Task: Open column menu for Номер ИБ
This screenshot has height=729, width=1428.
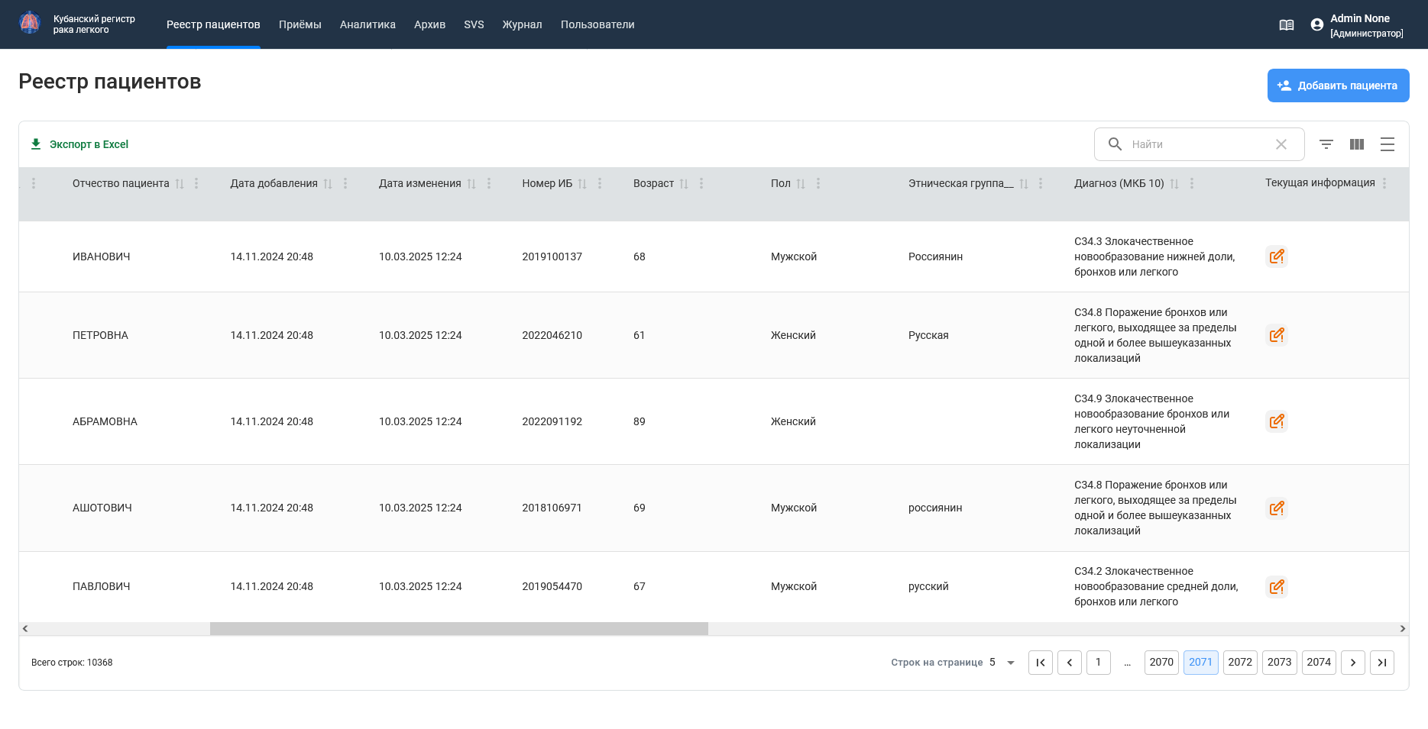Action: coord(600,183)
